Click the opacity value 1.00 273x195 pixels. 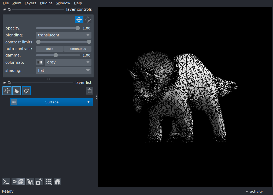click(86, 28)
